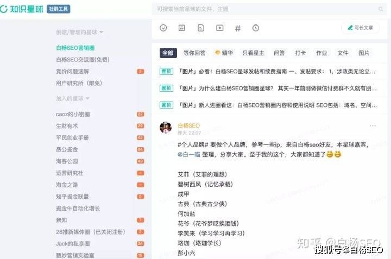This screenshot has width=391, height=259.
Task: Click 白杨SEO author avatar
Action: coord(166,128)
